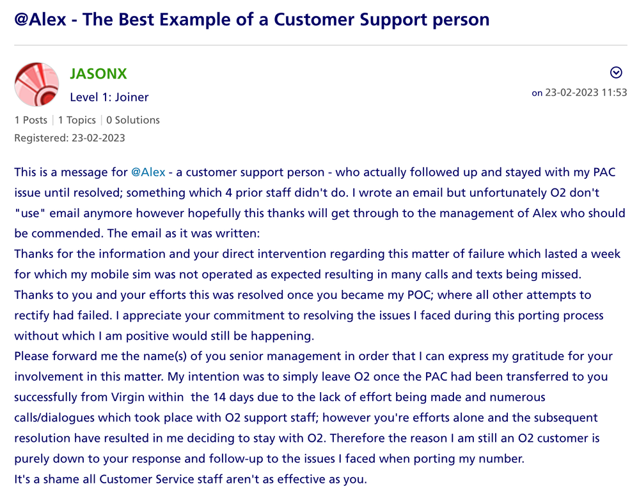The image size is (639, 500).
Task: Select the Level 1: Joiner rank label
Action: point(109,97)
